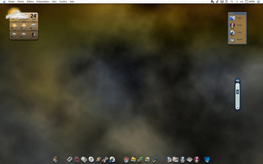Click the Aide menu item

tap(72, 2)
